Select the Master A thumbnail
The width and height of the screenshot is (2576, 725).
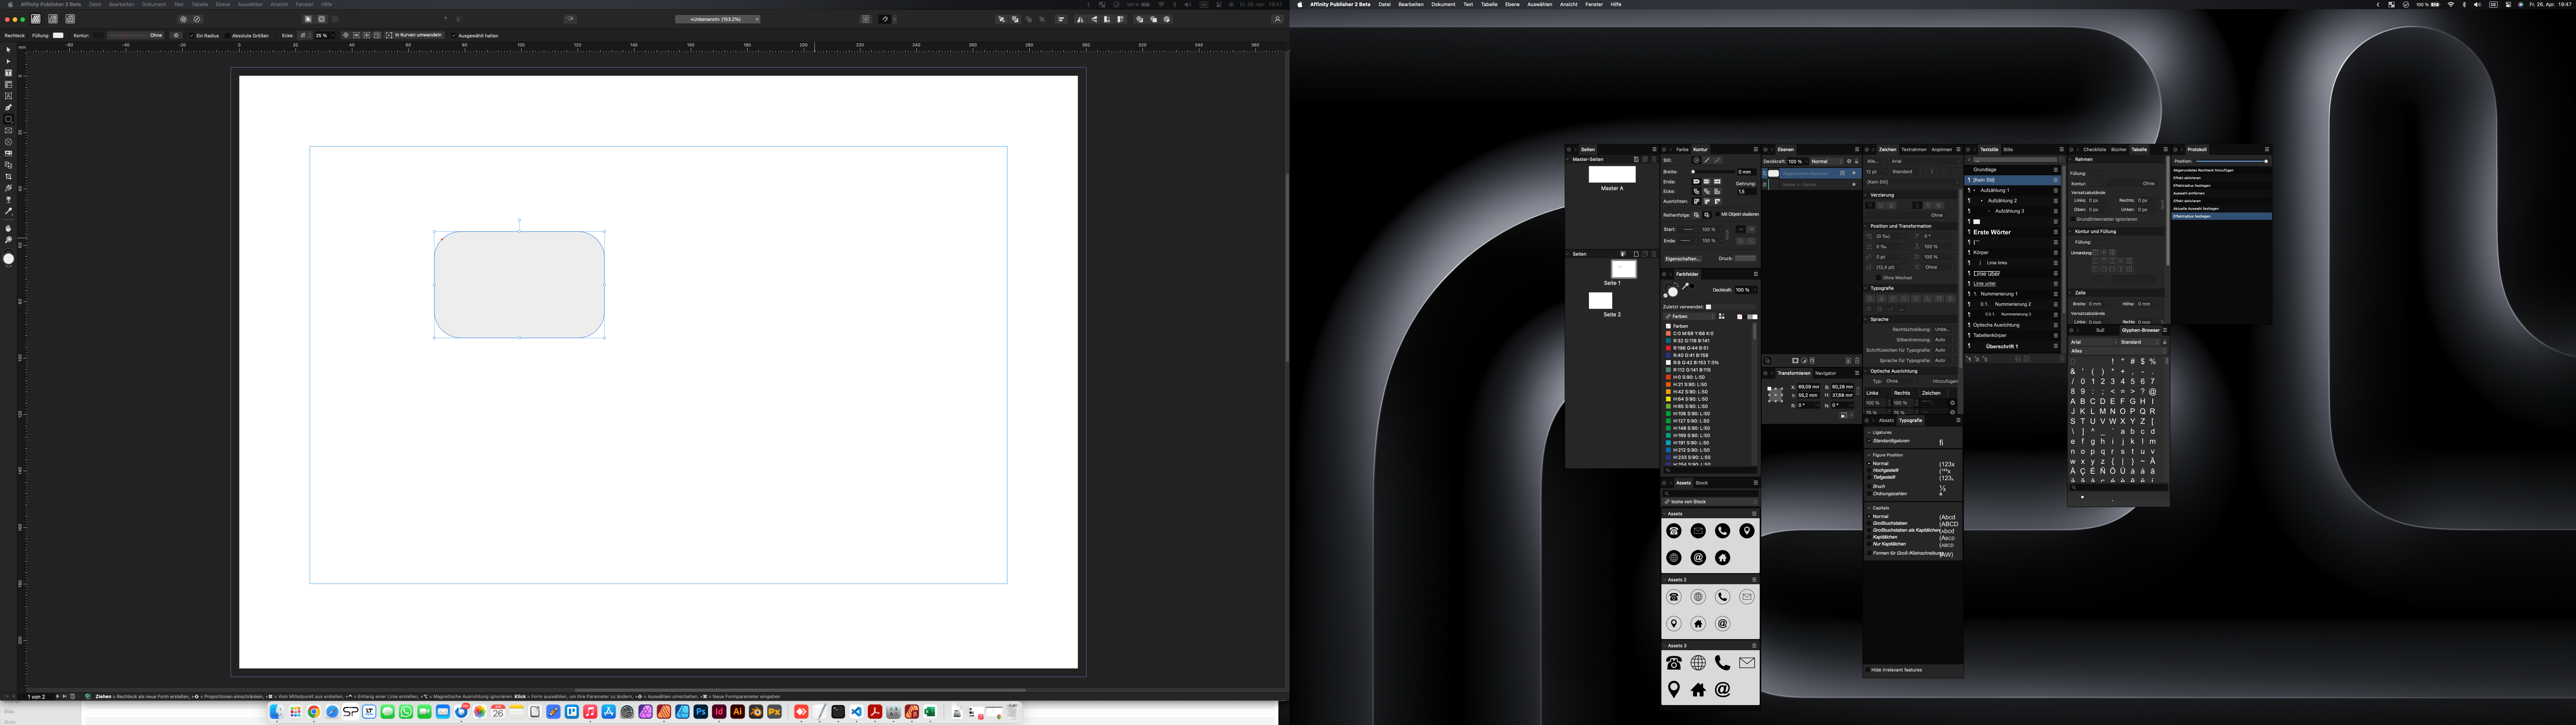click(x=1612, y=175)
